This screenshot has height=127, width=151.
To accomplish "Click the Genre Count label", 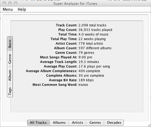I will 66,53.
